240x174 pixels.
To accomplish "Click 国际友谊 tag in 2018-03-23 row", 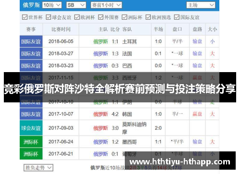I will (x=31, y=66).
